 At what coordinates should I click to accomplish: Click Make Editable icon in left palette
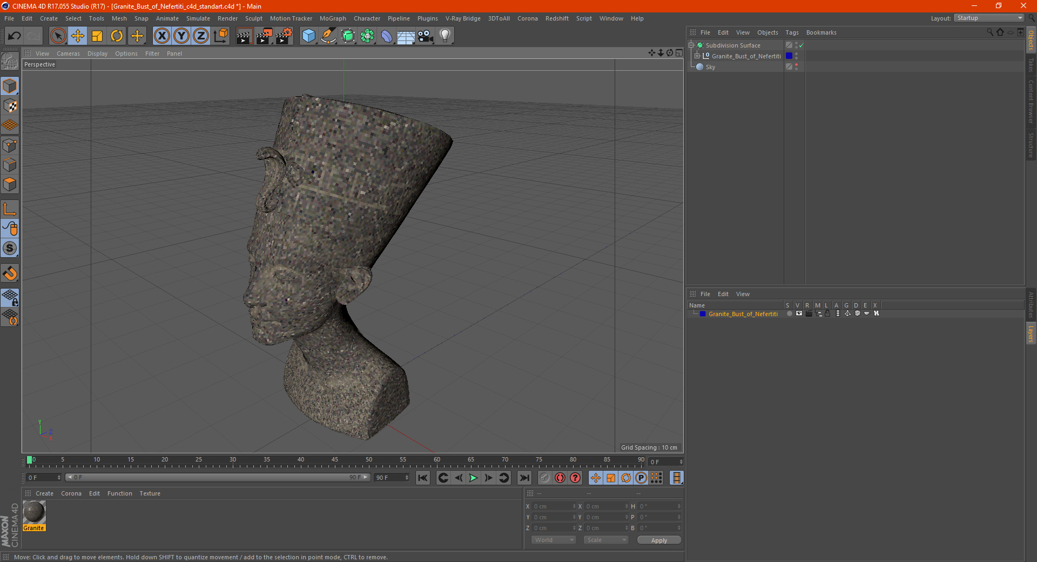(x=10, y=62)
